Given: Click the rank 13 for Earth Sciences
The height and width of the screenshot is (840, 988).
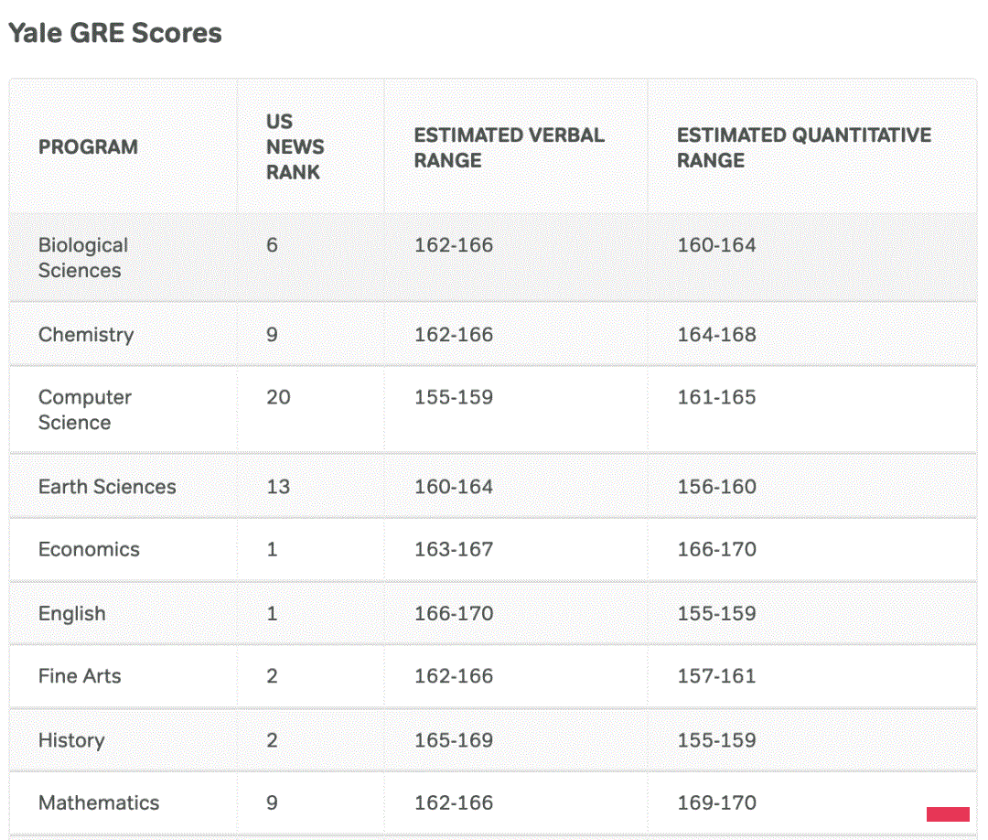Looking at the screenshot, I should [x=278, y=487].
